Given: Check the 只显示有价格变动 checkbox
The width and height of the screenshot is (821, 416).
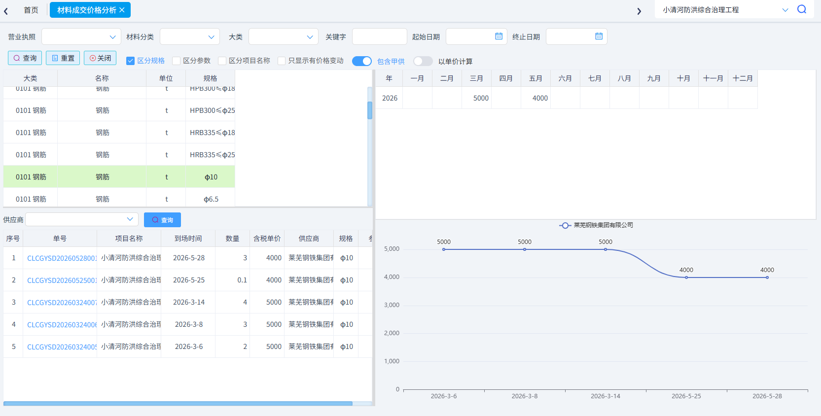Looking at the screenshot, I should [x=282, y=61].
